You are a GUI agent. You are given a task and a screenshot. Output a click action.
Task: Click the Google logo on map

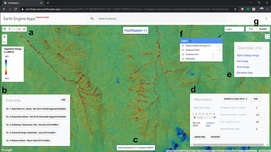click(7, 150)
